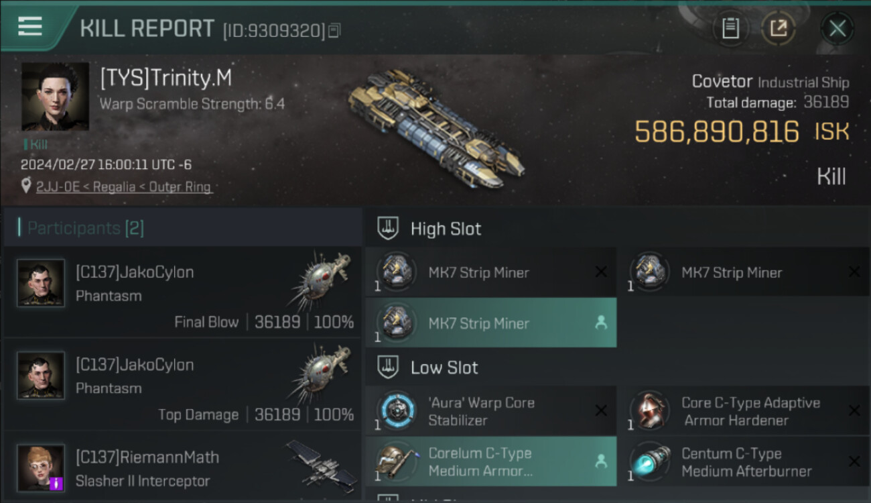Select the 'Aura' Warp Core Stabilizer icon
The width and height of the screenshot is (871, 503).
point(397,410)
